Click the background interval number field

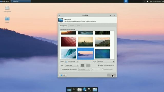94,69
